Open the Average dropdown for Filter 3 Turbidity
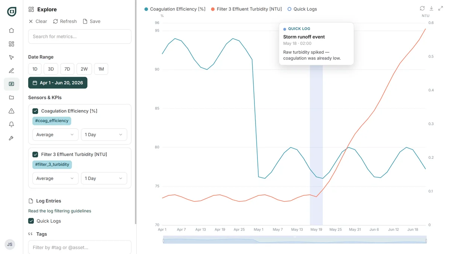This screenshot has height=254, width=451. coord(55,178)
